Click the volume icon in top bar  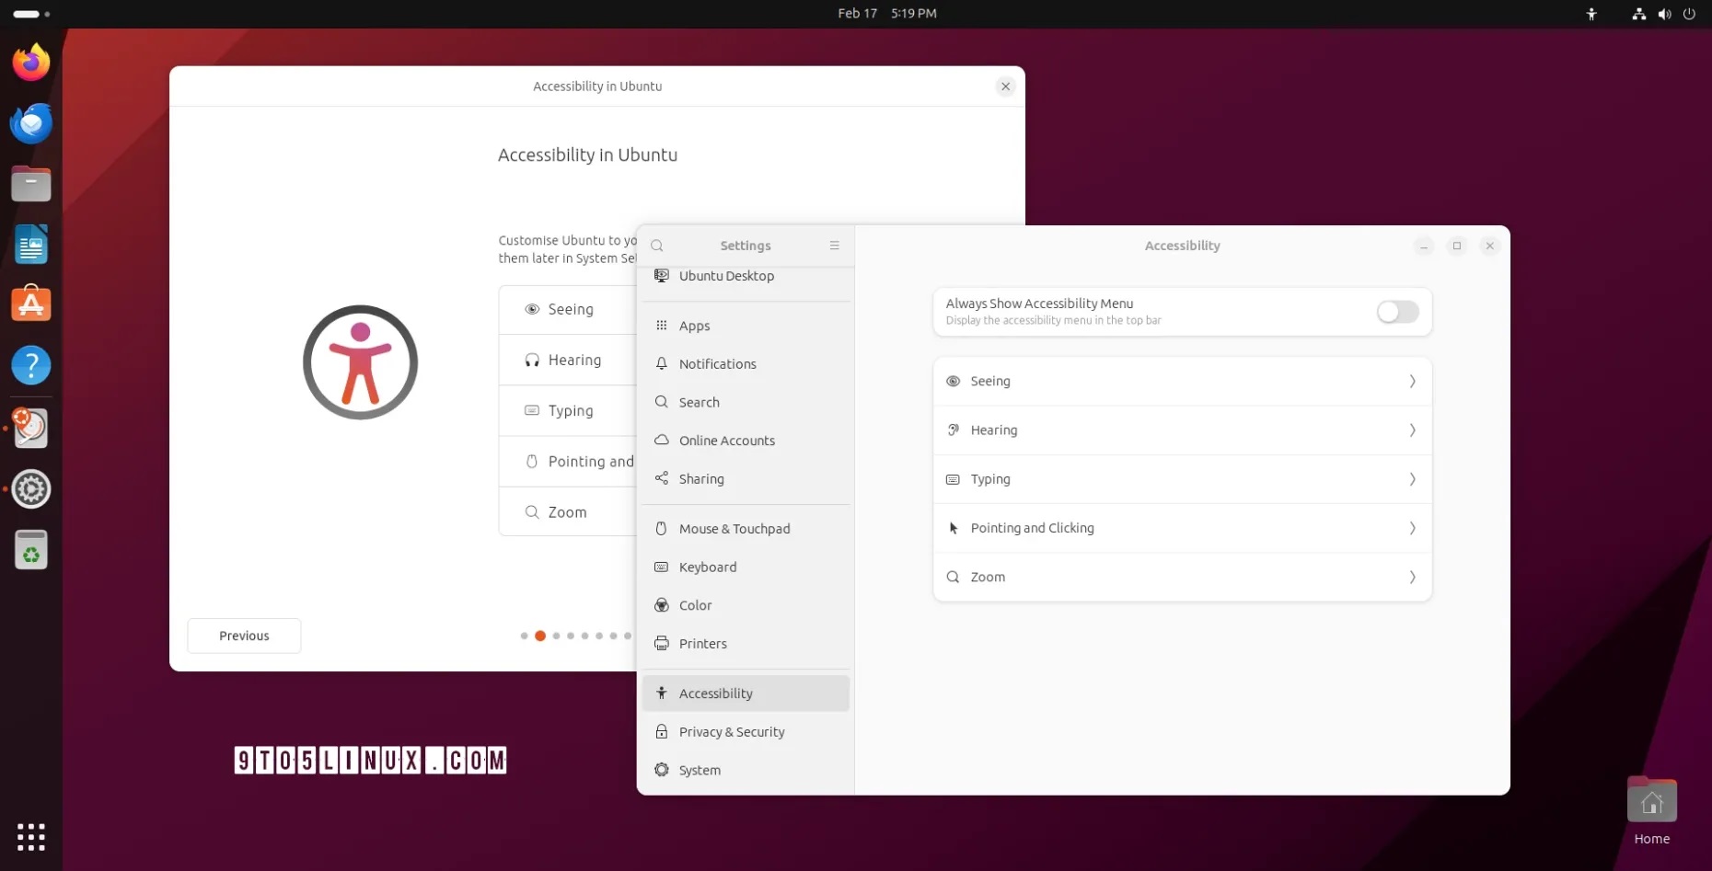pos(1664,14)
